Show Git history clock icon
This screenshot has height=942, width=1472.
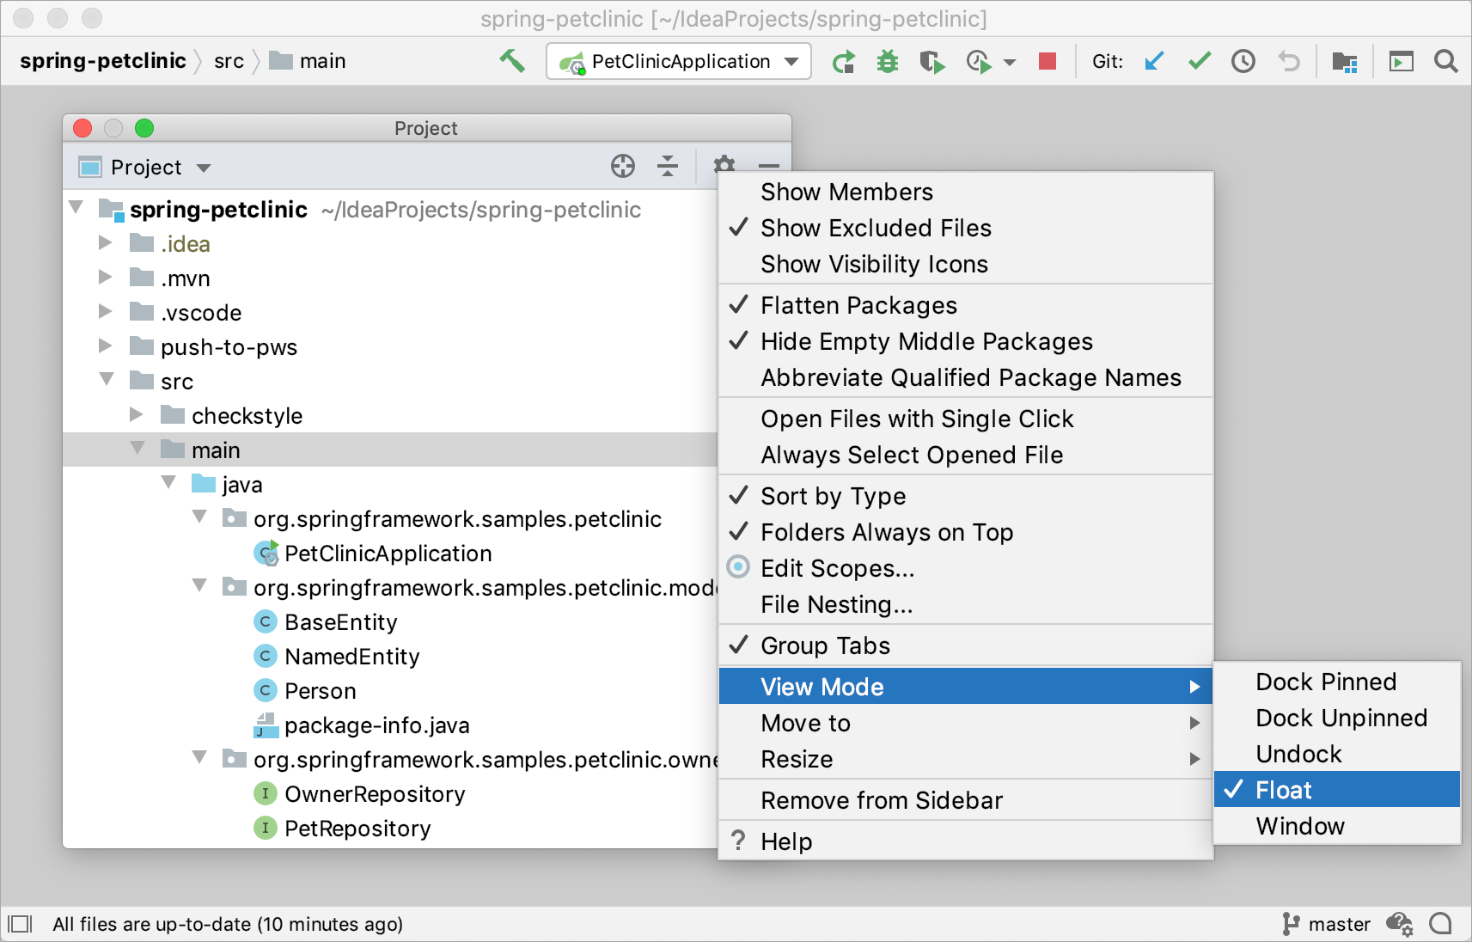point(1243,61)
